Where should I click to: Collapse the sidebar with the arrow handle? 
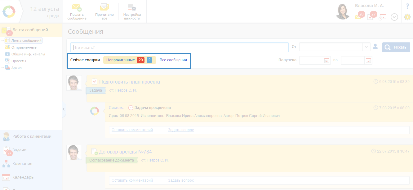point(64,109)
